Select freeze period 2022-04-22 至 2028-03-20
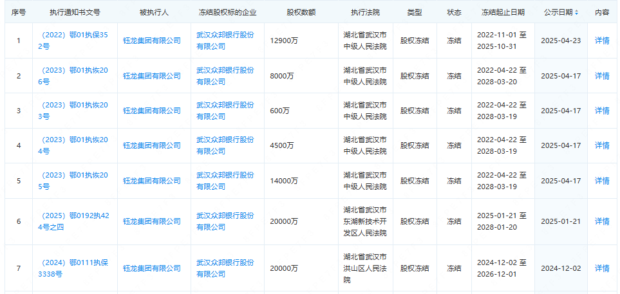The image size is (620, 294). tap(502, 76)
